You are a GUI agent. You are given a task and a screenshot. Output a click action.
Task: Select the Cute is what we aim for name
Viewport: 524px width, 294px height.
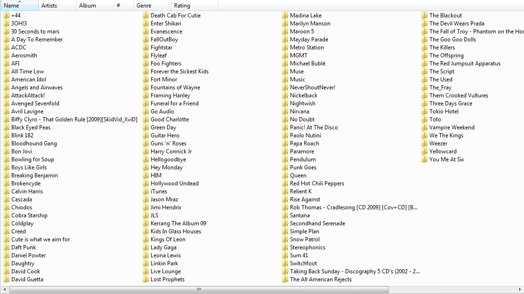[x=40, y=239]
